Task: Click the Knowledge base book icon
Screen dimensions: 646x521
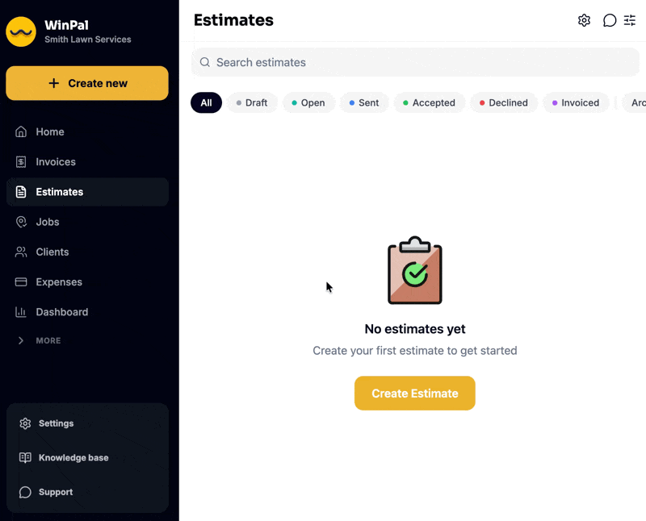Action: coord(25,457)
